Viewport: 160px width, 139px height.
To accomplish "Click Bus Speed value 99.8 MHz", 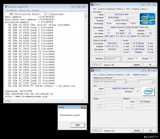I will click(112, 49).
